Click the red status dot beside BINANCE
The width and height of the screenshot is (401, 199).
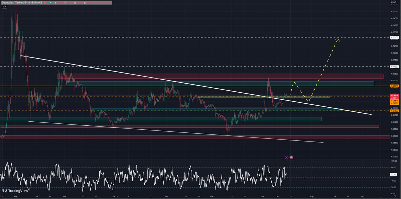[x=45, y=2]
